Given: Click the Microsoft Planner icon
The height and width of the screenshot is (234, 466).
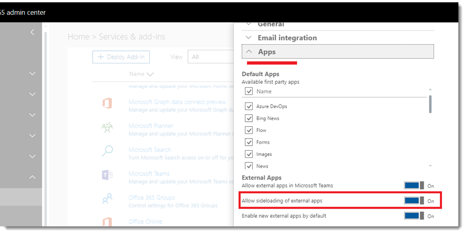Looking at the screenshot, I should point(107,128).
